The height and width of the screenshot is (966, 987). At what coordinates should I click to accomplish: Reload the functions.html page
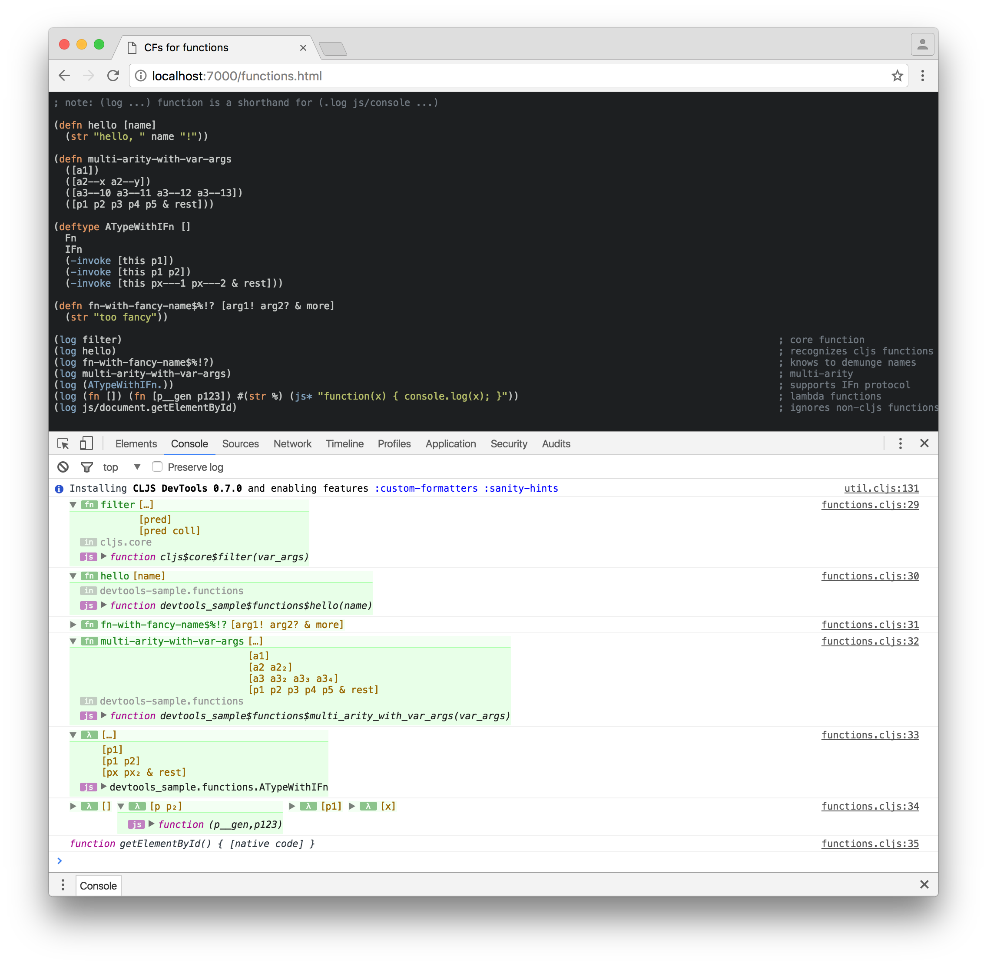click(113, 76)
